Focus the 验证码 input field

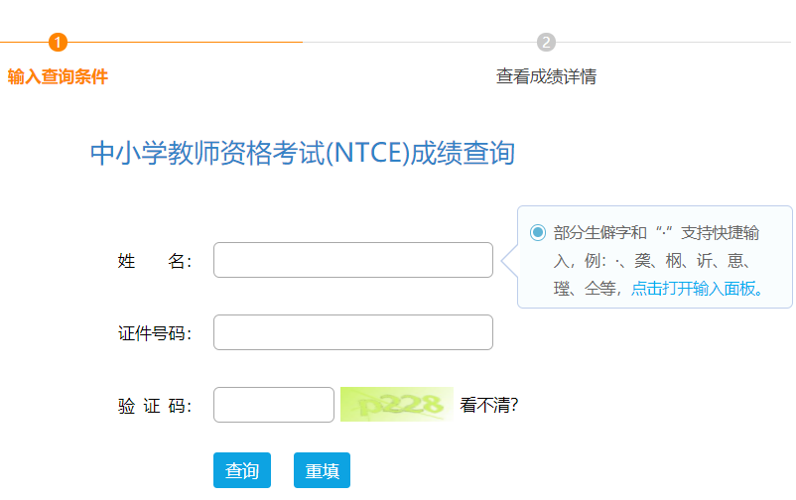[x=274, y=405]
